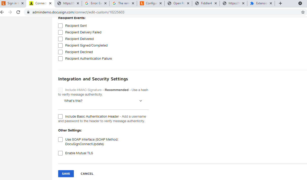
Task: Click the chevron next to "What's this?"
Action: click(x=141, y=101)
